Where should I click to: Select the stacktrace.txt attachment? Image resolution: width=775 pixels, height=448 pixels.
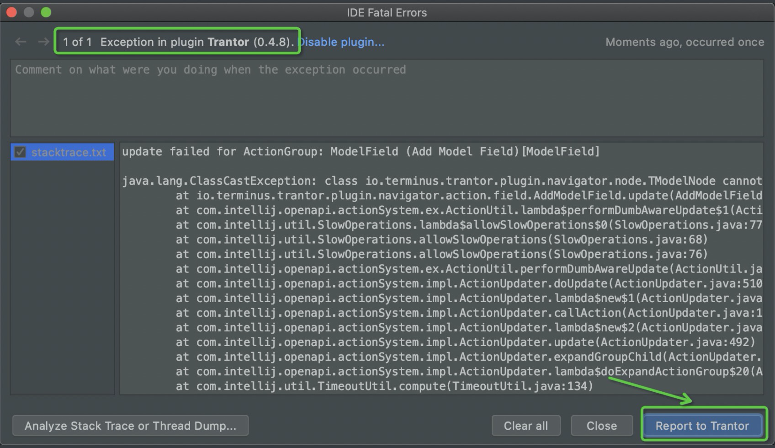63,152
